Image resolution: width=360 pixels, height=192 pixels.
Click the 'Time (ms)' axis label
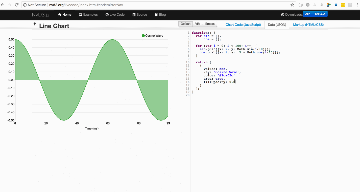[x=92, y=129]
